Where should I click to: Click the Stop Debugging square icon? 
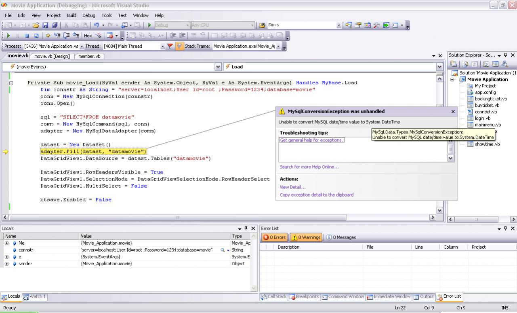tap(27, 36)
